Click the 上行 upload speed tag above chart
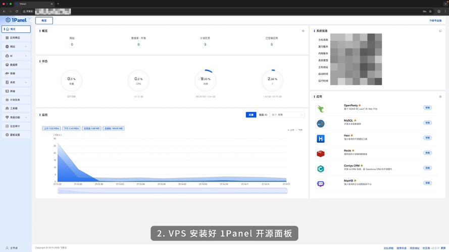Screen dimensions: 449x252 tap(52, 129)
